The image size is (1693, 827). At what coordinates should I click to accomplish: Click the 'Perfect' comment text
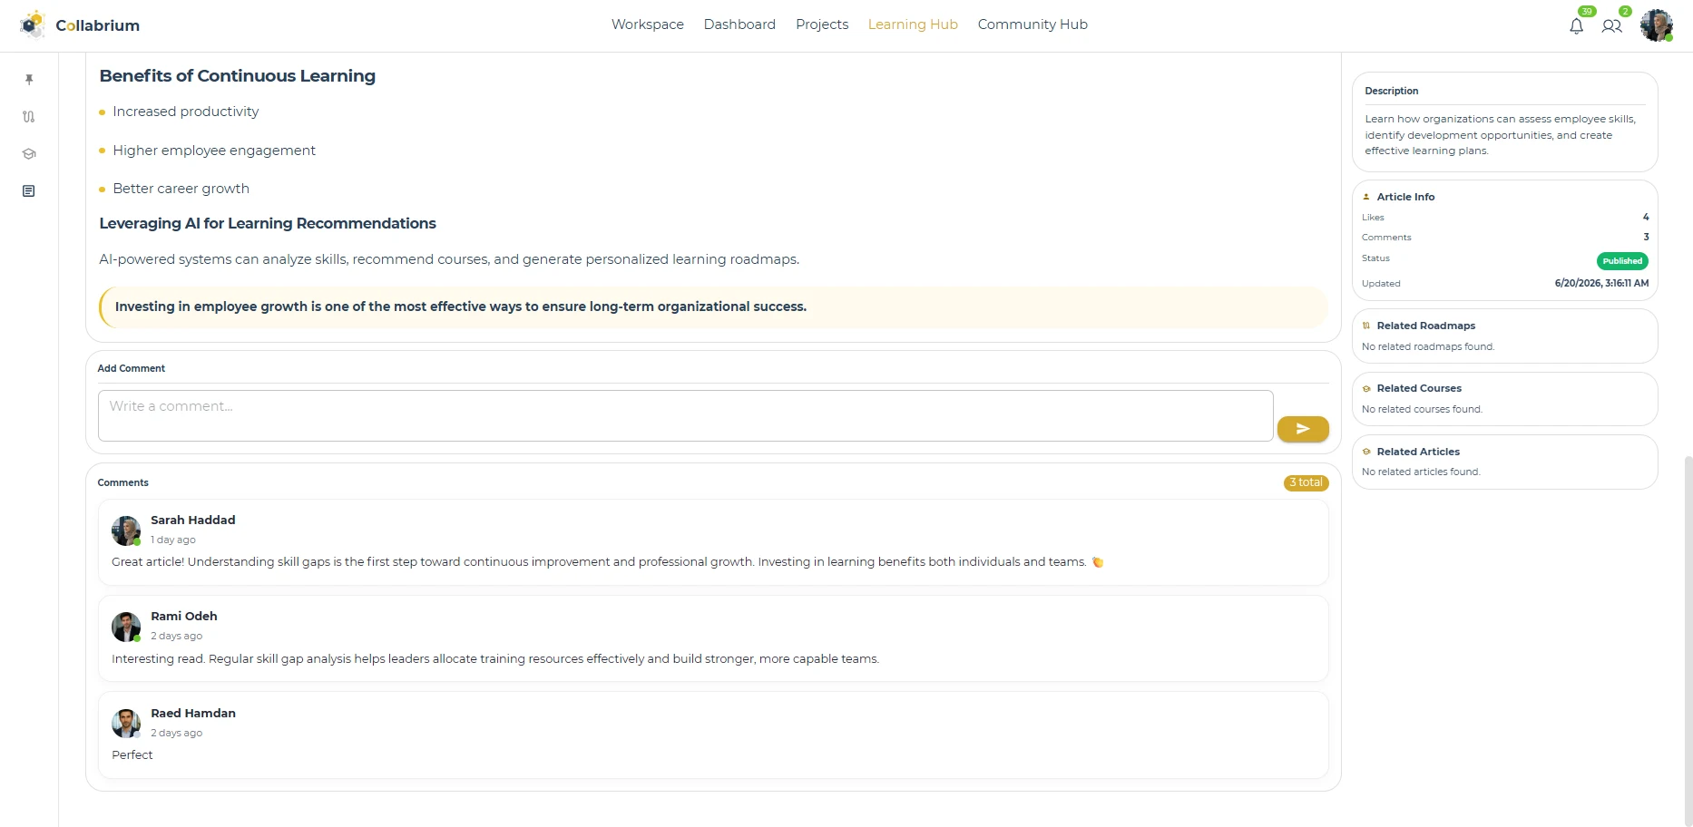[132, 754]
